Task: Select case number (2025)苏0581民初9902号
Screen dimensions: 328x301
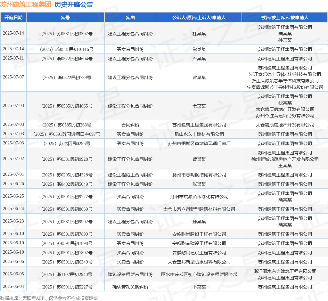Action: (x=67, y=222)
